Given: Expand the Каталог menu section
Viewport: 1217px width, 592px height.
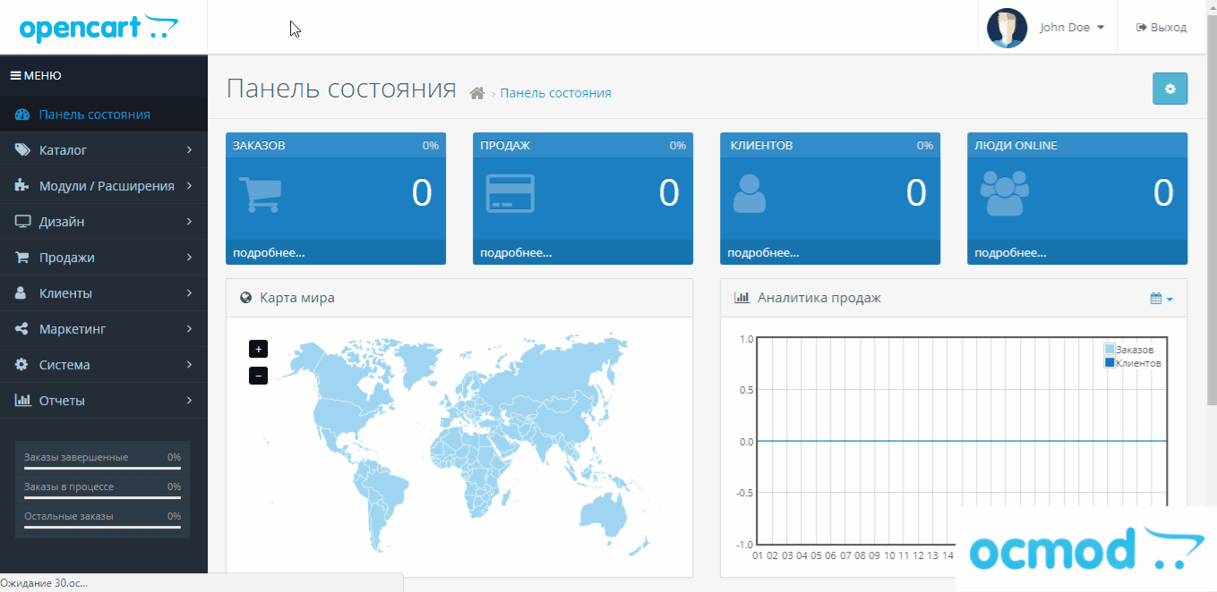Looking at the screenshot, I should [x=104, y=150].
